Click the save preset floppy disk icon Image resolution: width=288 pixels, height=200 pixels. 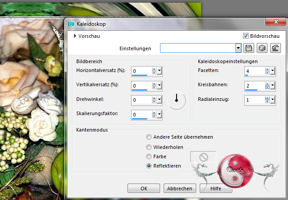point(249,48)
